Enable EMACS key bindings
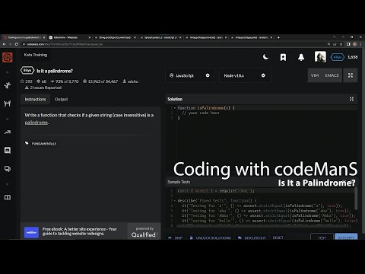Viewport: 365px width, 274px height. click(x=332, y=75)
